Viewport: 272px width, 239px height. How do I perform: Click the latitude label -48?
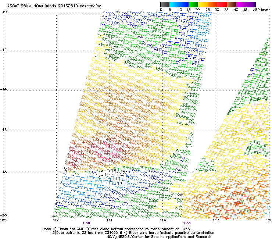pos(3,172)
